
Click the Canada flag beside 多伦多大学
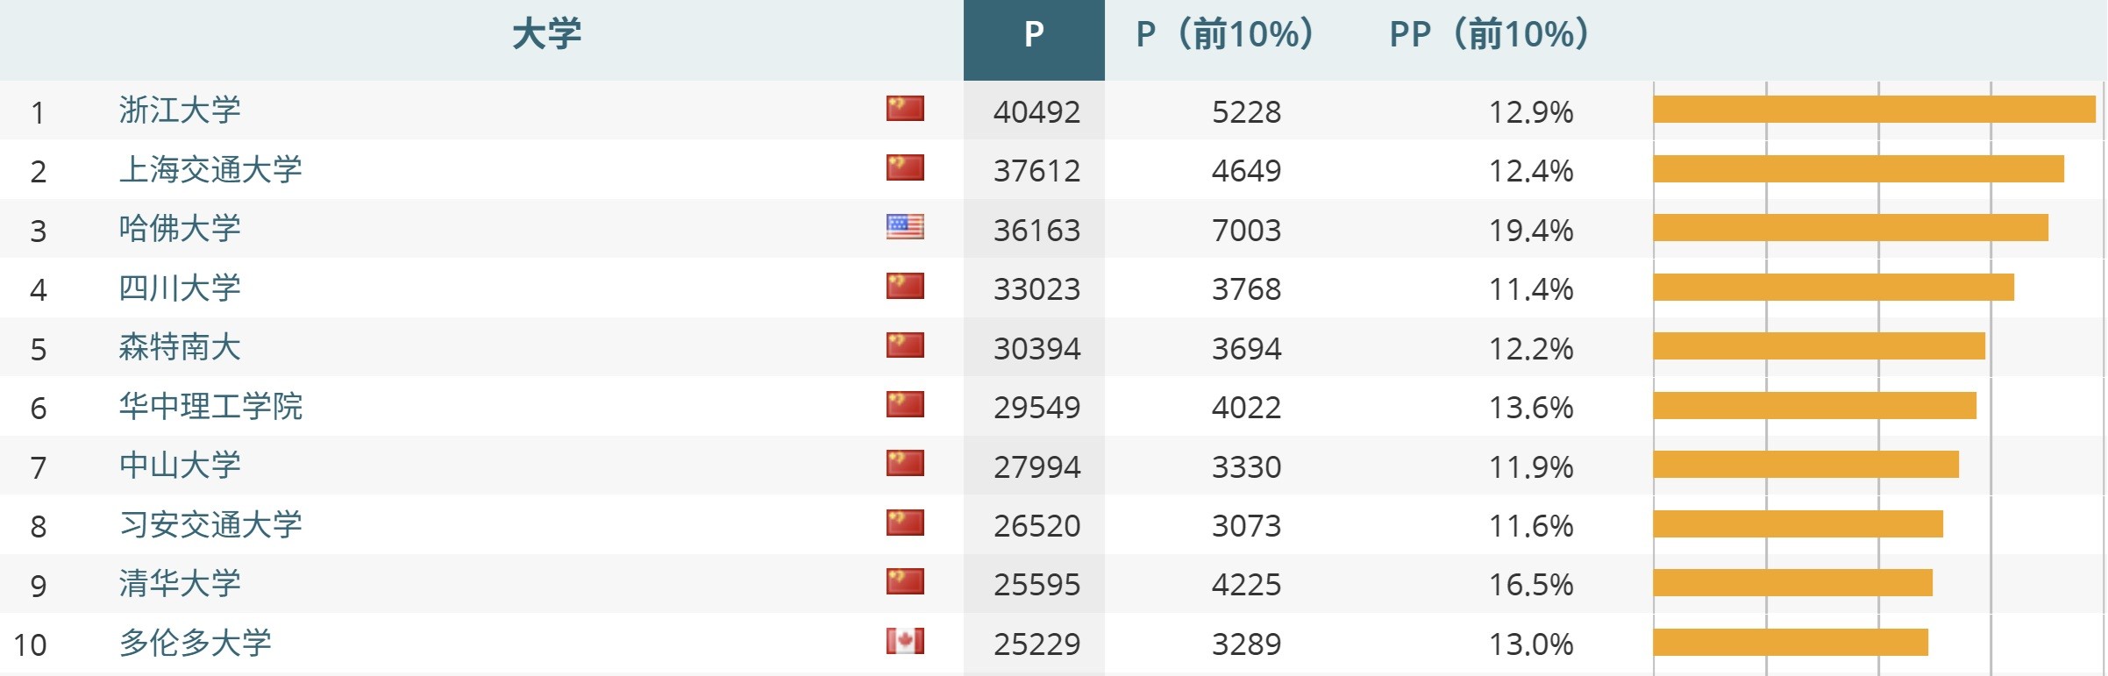point(905,641)
